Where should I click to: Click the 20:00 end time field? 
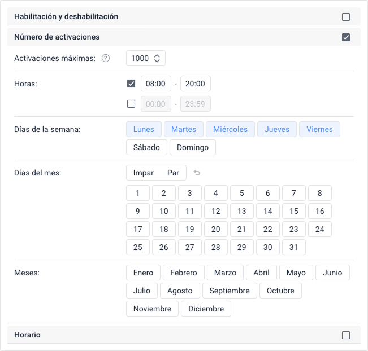coord(195,84)
